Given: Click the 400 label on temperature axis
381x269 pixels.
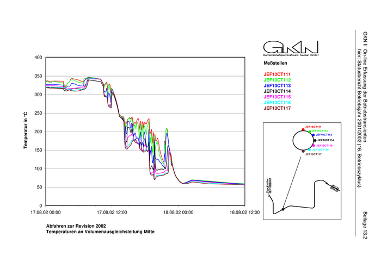Looking at the screenshot, I should tap(38, 58).
